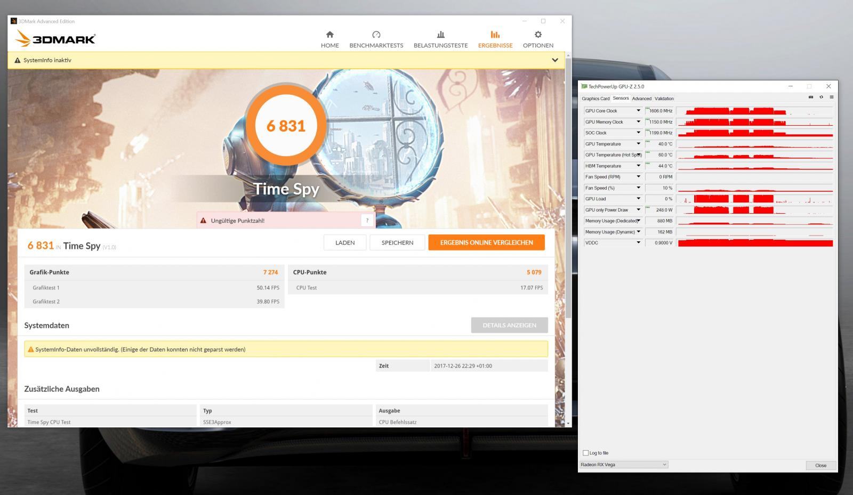The width and height of the screenshot is (853, 495).
Task: Open HBM Temperature sensor dropdown
Action: pos(638,166)
